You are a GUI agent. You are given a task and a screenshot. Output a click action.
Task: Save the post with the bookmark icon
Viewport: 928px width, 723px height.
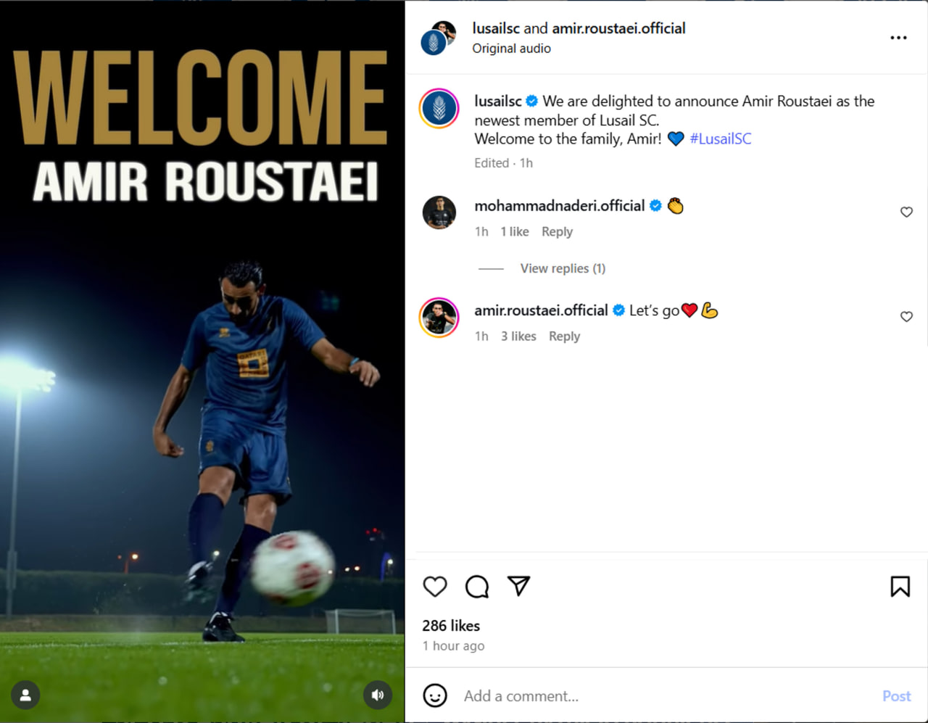click(x=900, y=586)
